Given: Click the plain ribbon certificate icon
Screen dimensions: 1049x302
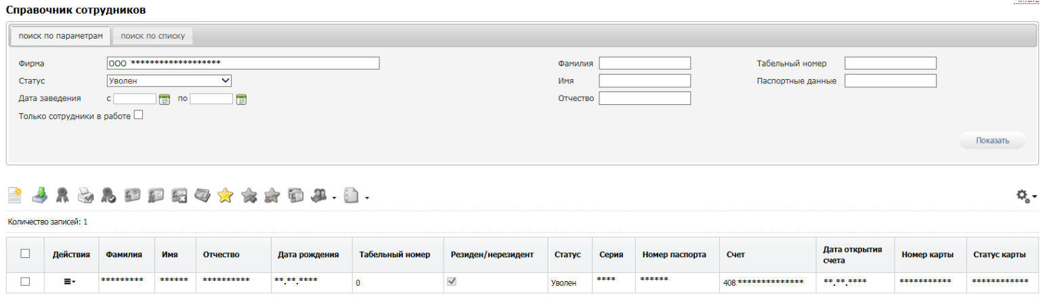Looking at the screenshot, I should (x=63, y=196).
